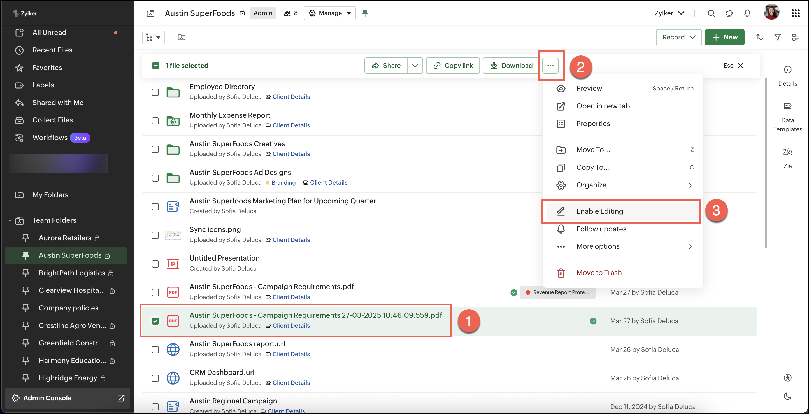This screenshot has width=809, height=414.
Task: Check the Employee Directory folder checkbox
Action: point(155,92)
